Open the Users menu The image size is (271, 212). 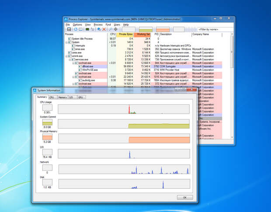117,25
